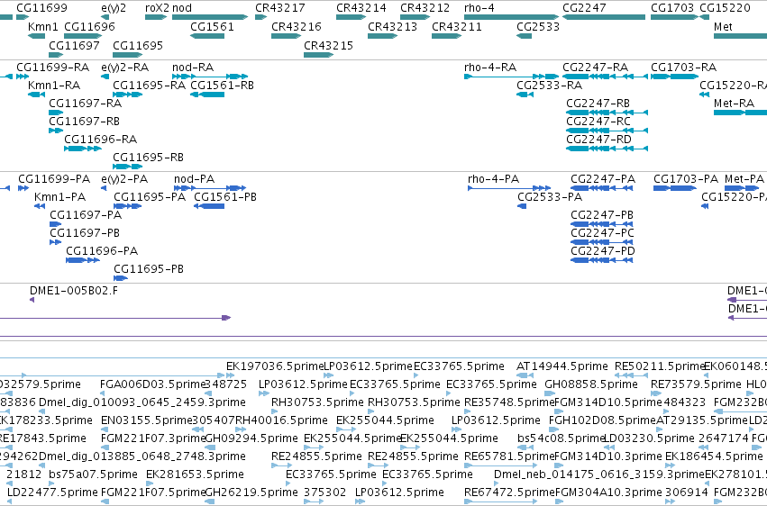Click the bs75a07.5prime EST label
The image size is (767, 506).
point(93,474)
